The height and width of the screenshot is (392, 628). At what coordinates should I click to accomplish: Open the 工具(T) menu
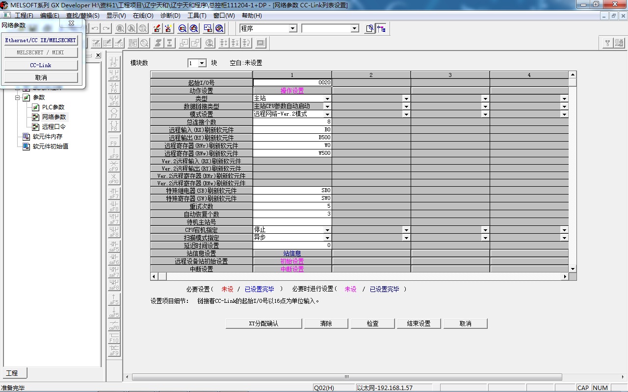(197, 16)
